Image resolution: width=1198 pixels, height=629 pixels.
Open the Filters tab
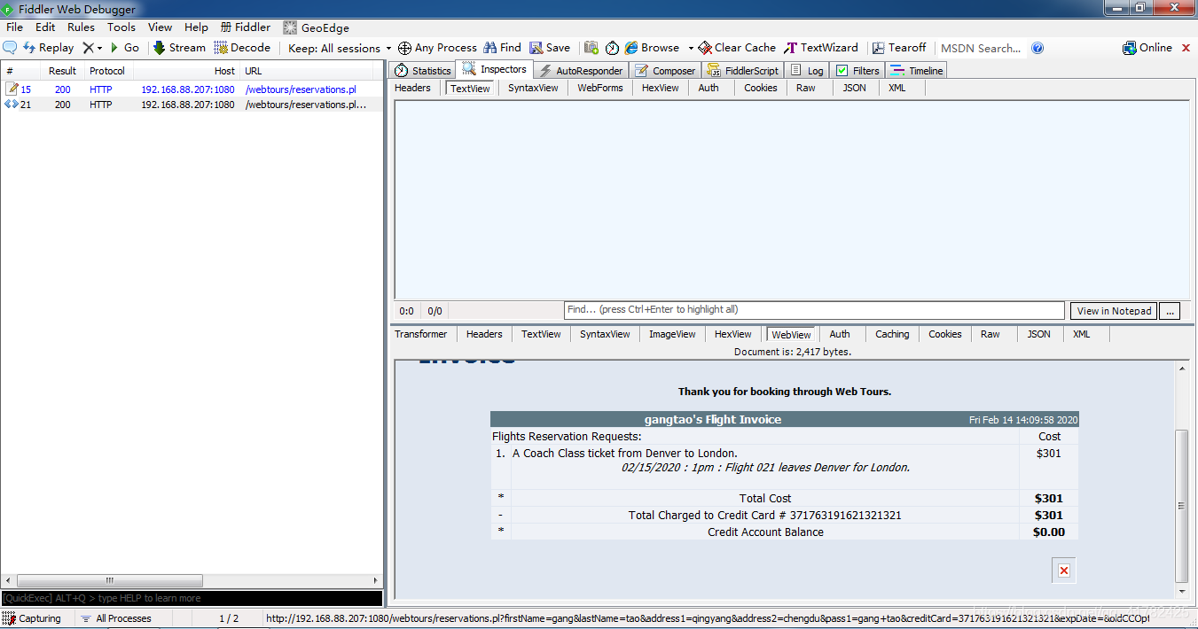pyautogui.click(x=857, y=71)
